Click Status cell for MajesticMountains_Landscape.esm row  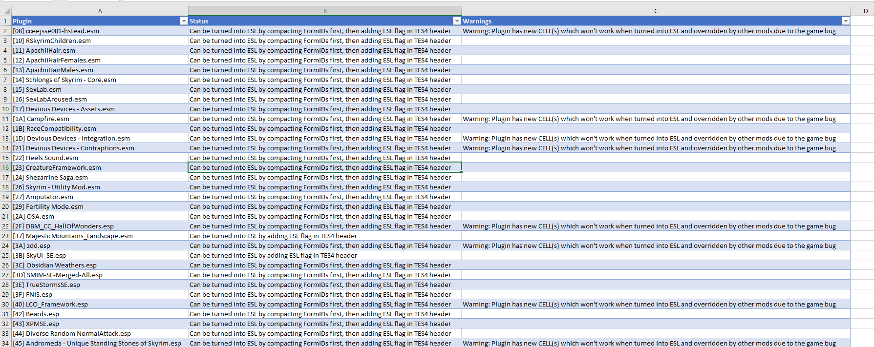coord(325,236)
